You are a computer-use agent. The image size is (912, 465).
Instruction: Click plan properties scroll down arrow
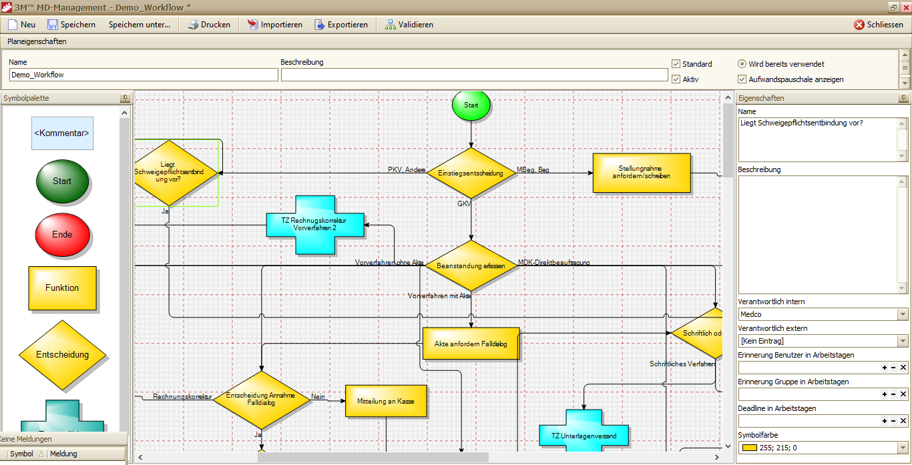coord(905,83)
